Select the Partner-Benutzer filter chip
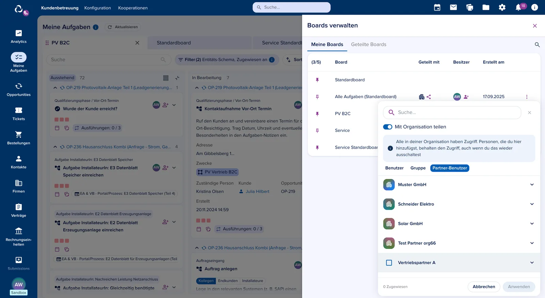Viewport: 545px width, 298px height. [450, 168]
